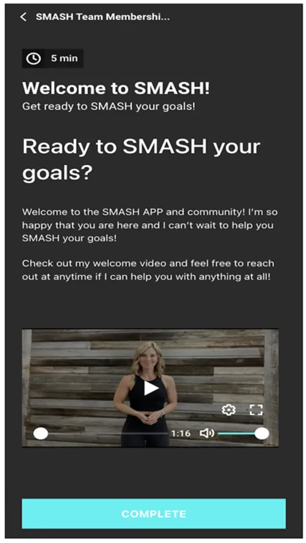
Task: Click the video seek handle at start
Action: pos(40,433)
